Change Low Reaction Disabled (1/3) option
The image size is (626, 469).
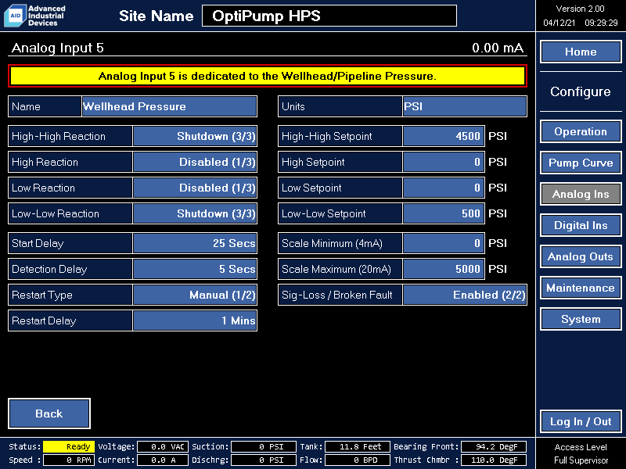click(x=195, y=188)
